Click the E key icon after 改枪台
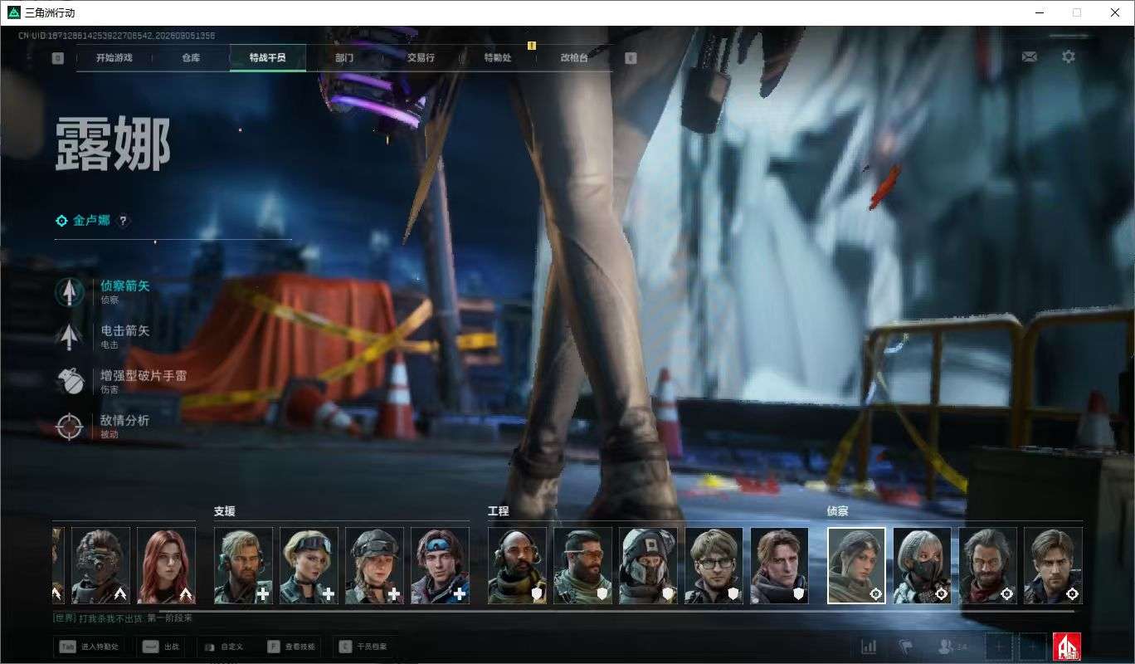Viewport: 1135px width, 664px height. 631,58
